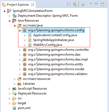Open the View Menu dropdown triangle
The width and height of the screenshot is (109, 112).
[91, 4]
